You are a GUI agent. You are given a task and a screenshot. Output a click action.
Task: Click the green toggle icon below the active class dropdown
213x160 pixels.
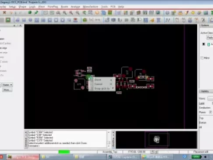point(209,44)
